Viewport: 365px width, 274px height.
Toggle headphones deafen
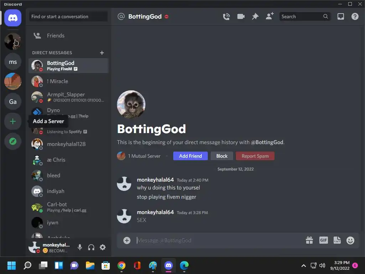coord(91,247)
